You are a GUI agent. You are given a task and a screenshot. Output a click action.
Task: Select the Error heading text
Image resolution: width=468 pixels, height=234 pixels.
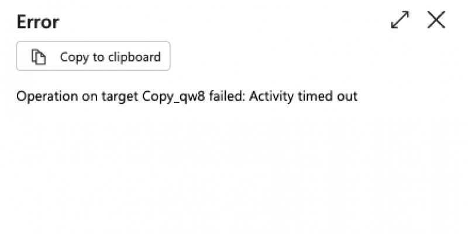(x=38, y=22)
